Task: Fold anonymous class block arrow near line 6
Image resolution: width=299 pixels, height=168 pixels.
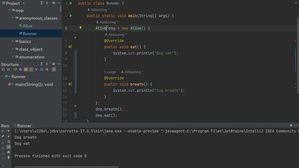Action: (x=76, y=37)
